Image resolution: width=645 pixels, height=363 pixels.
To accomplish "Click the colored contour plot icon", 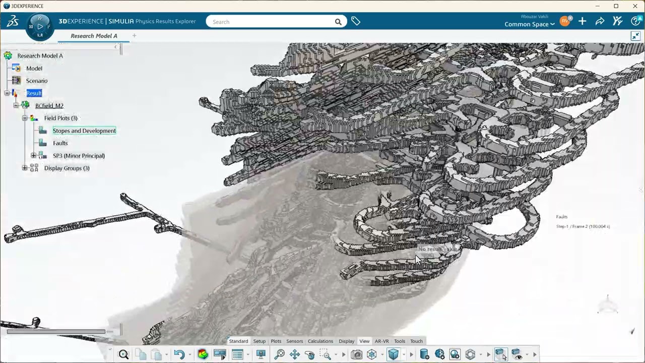I will click(x=203, y=354).
